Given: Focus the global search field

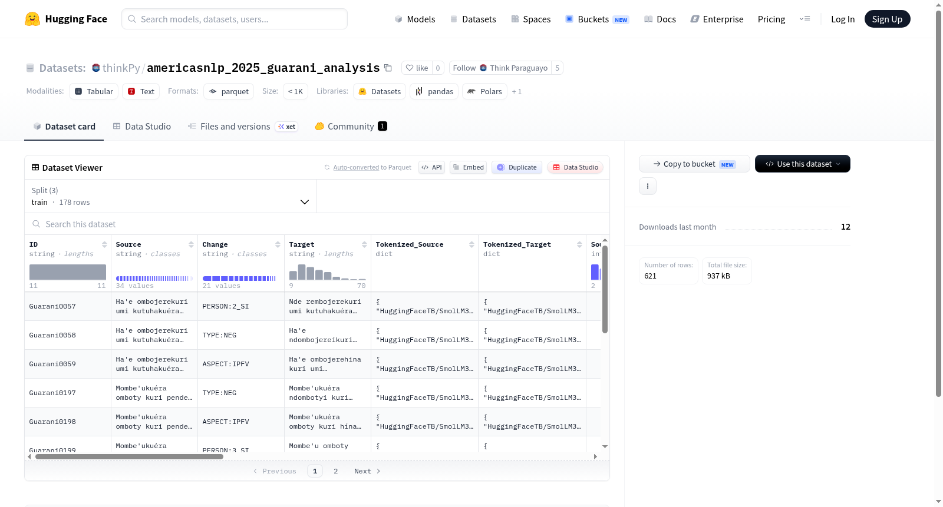Looking at the screenshot, I should pyautogui.click(x=235, y=19).
